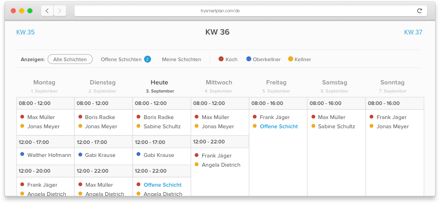This screenshot has width=440, height=204.
Task: Show only Offene Schichten
Action: click(x=121, y=59)
